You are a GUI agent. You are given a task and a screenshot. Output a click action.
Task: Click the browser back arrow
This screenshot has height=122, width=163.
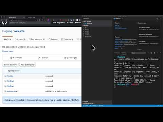point(1,20)
